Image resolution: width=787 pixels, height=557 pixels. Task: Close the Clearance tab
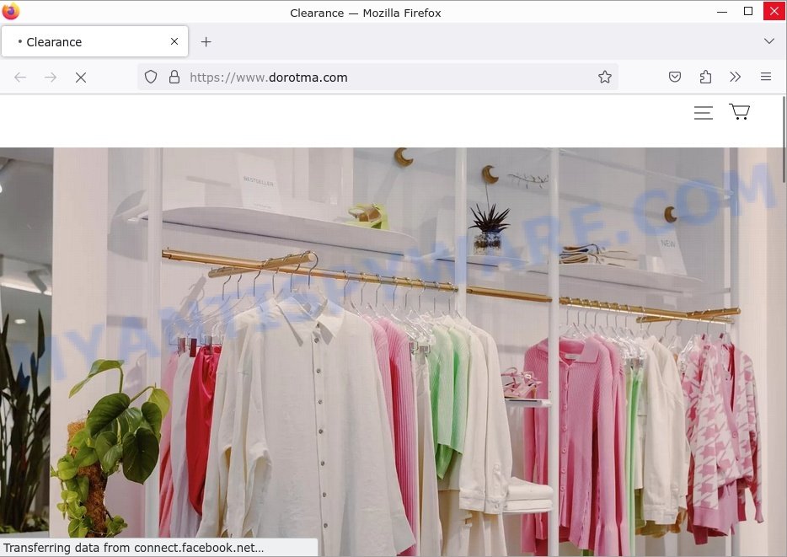coord(174,41)
